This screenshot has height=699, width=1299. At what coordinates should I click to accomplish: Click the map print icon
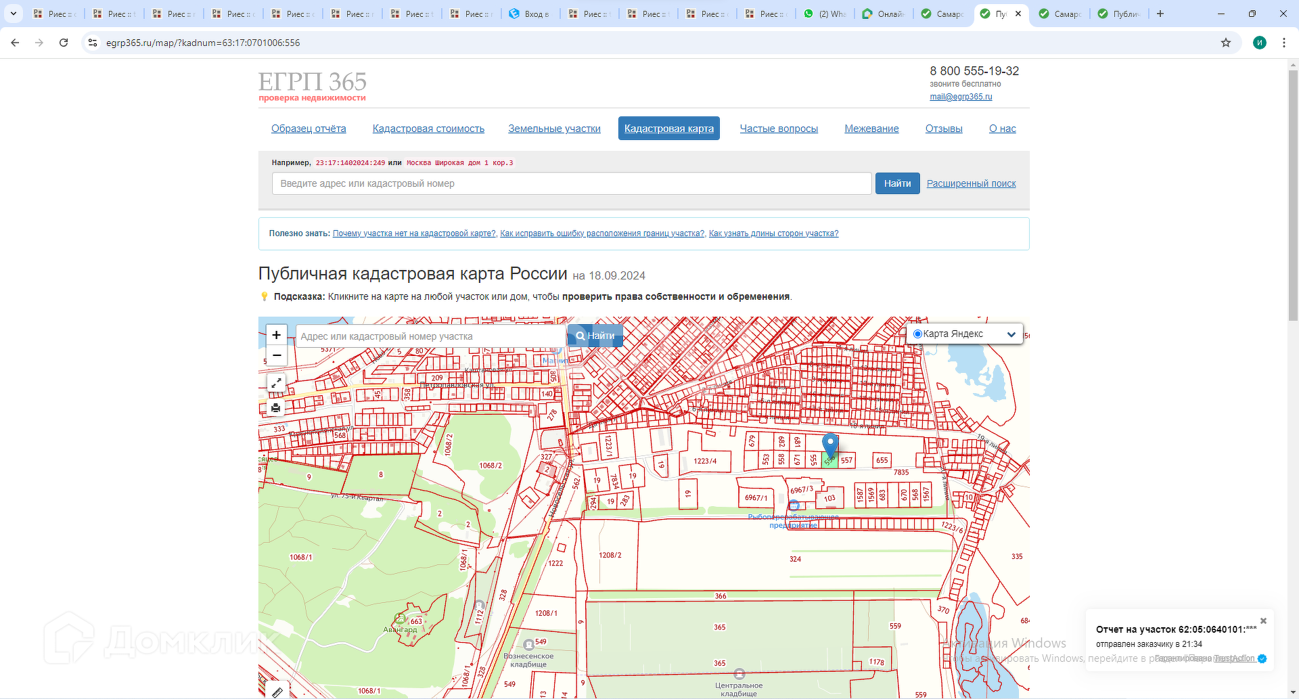[x=276, y=407]
